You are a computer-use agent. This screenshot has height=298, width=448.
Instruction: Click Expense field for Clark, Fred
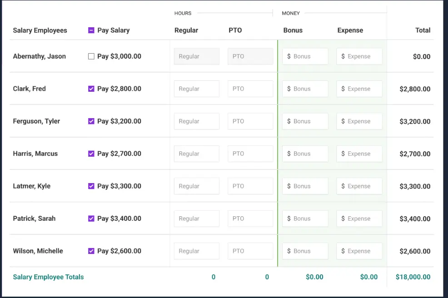[x=359, y=89]
